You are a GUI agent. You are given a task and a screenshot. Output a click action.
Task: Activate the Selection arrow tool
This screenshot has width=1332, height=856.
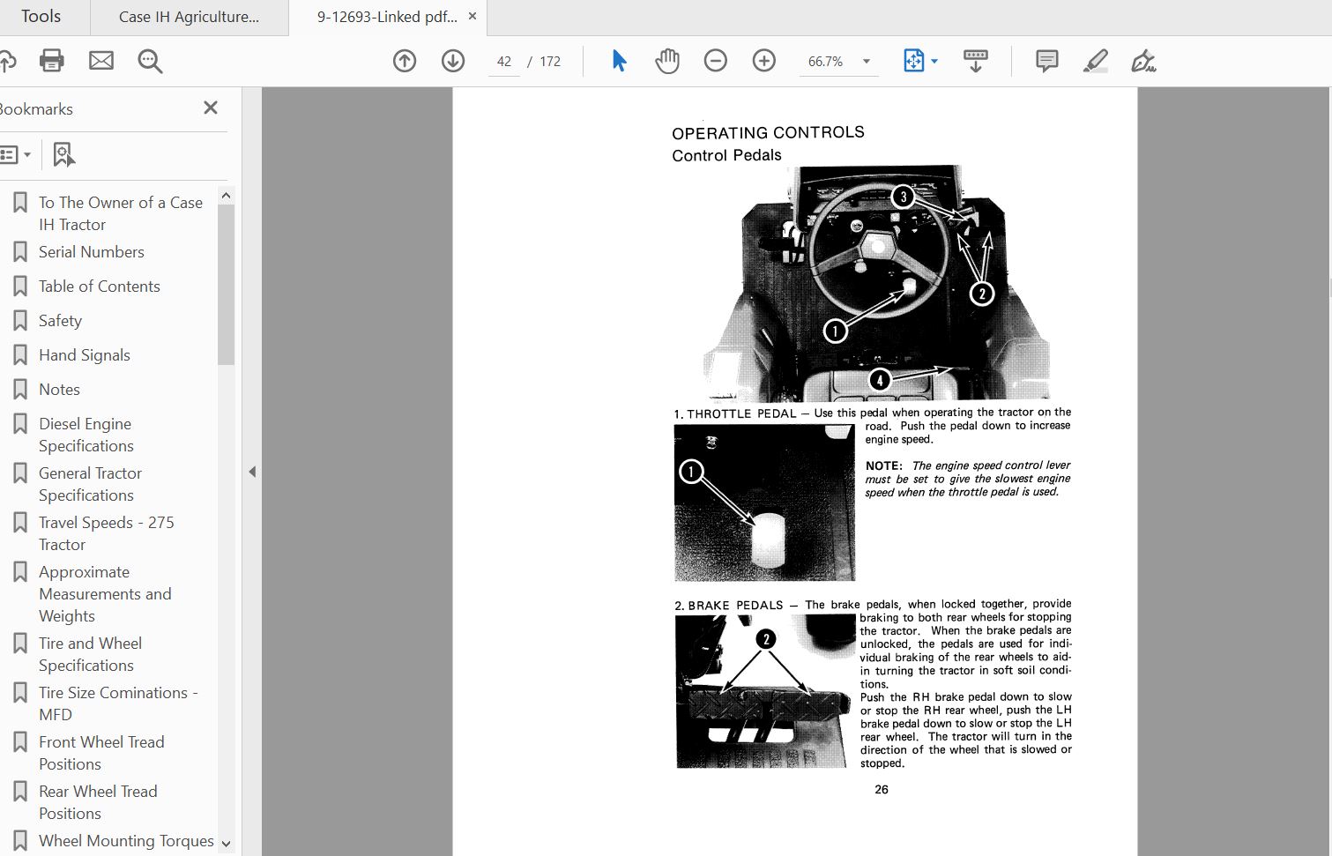pos(619,61)
